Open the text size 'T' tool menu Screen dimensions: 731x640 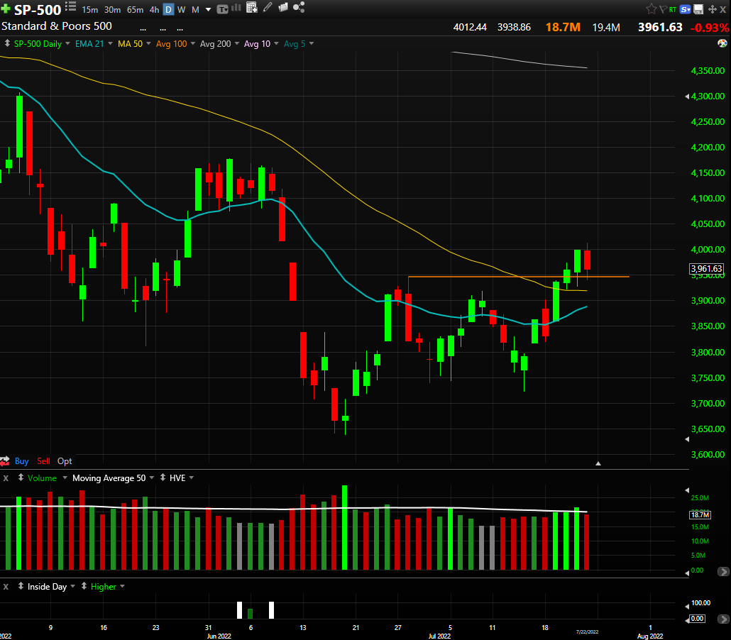pyautogui.click(x=222, y=9)
